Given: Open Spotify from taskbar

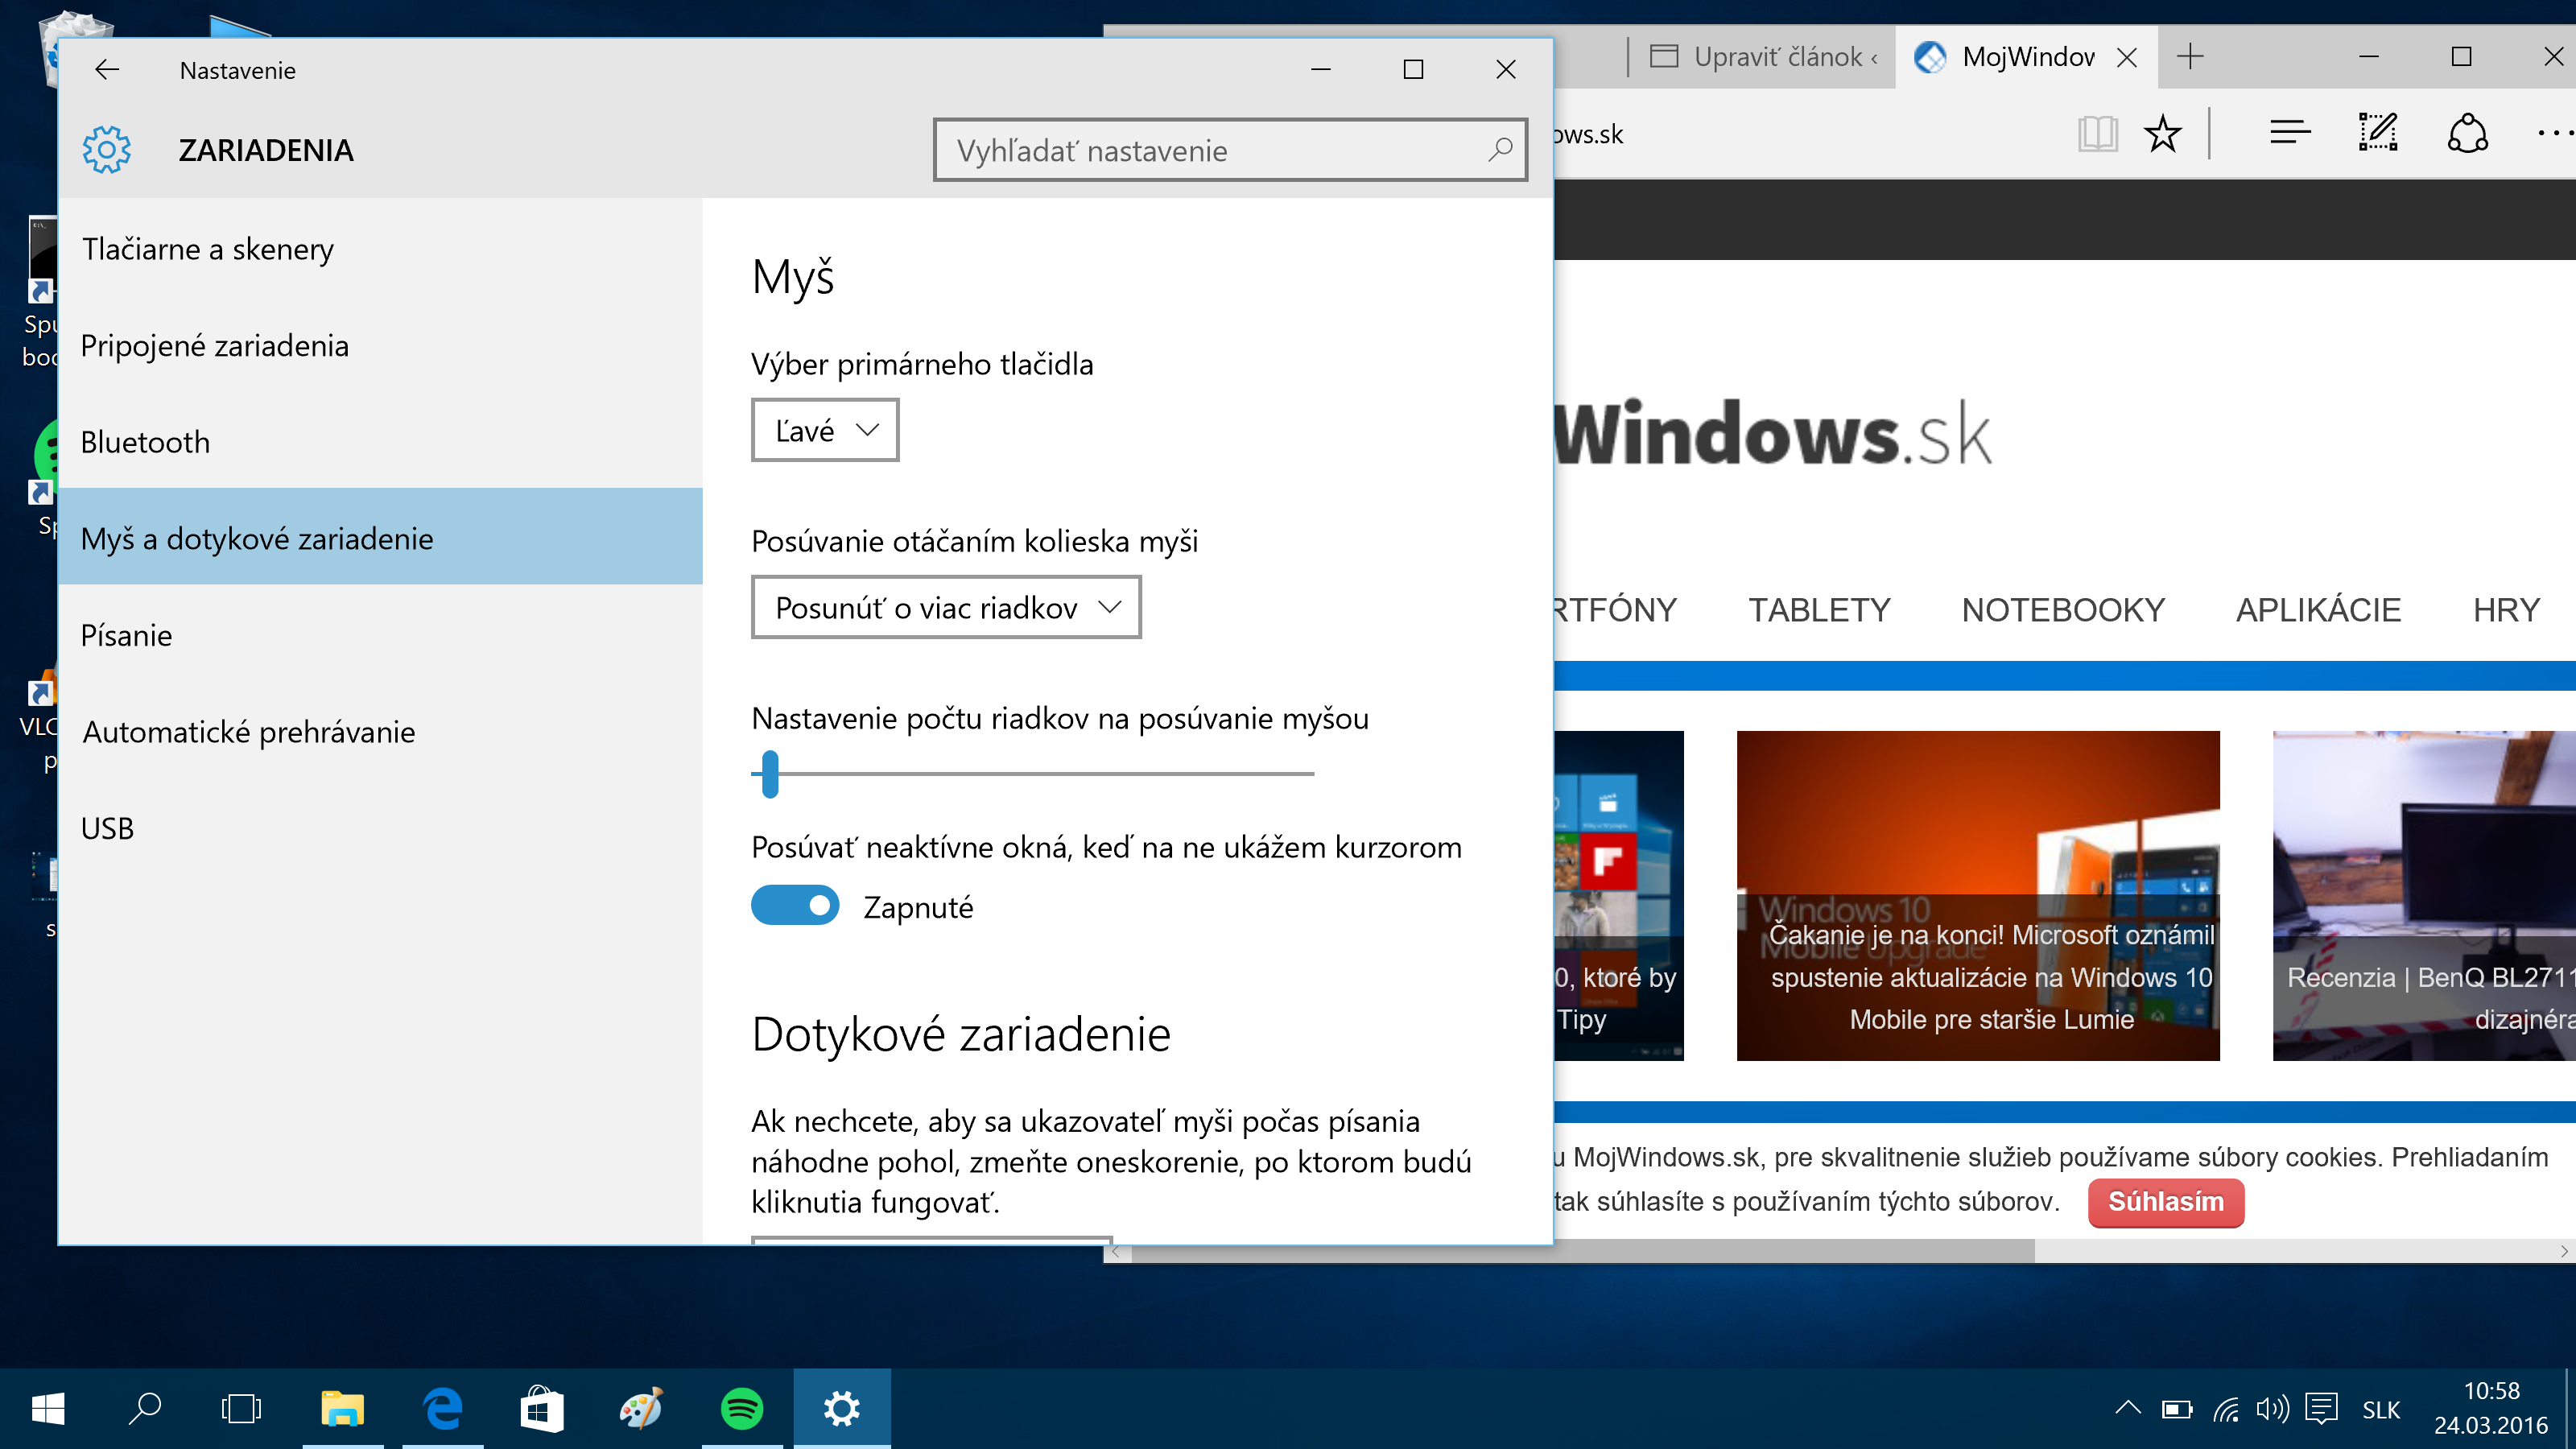Looking at the screenshot, I should point(742,1409).
